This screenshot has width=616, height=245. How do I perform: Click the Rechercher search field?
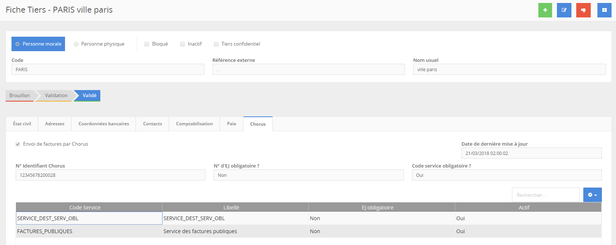pyautogui.click(x=545, y=195)
